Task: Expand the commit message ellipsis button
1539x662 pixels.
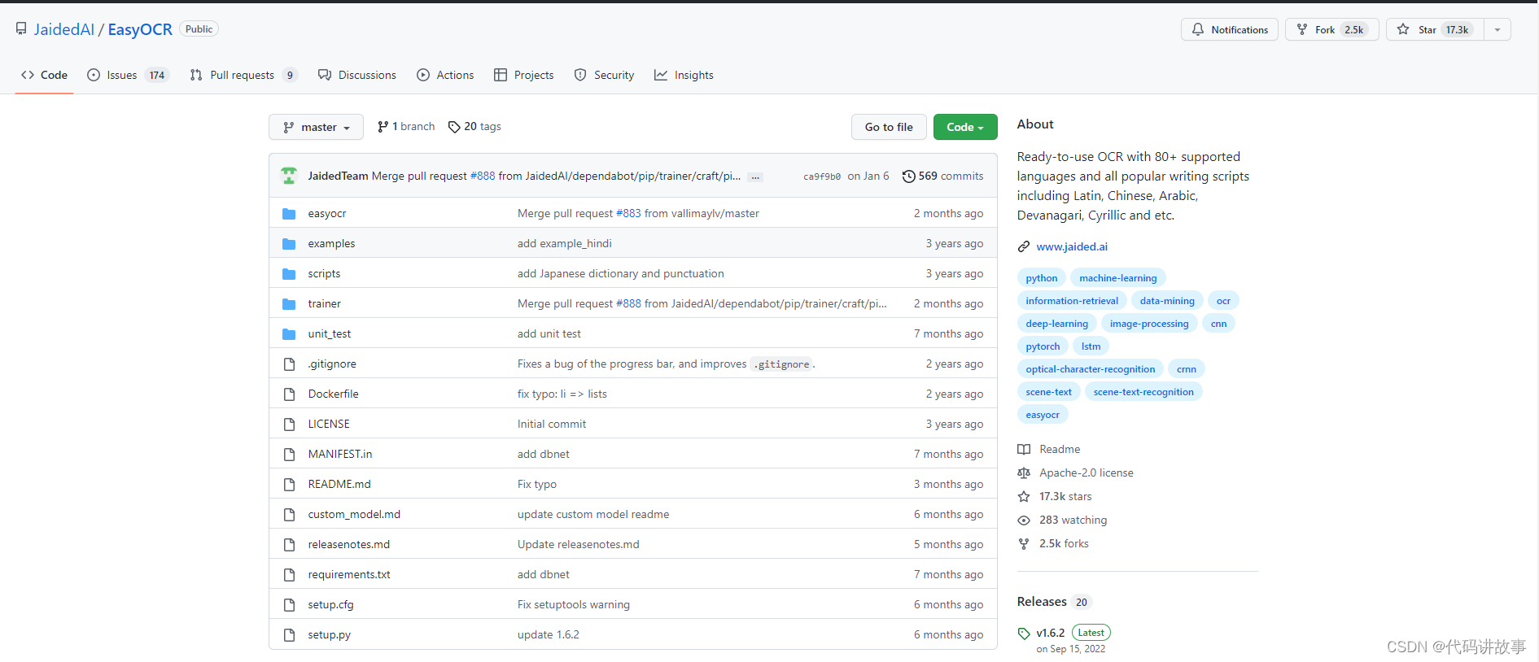Action: (755, 176)
